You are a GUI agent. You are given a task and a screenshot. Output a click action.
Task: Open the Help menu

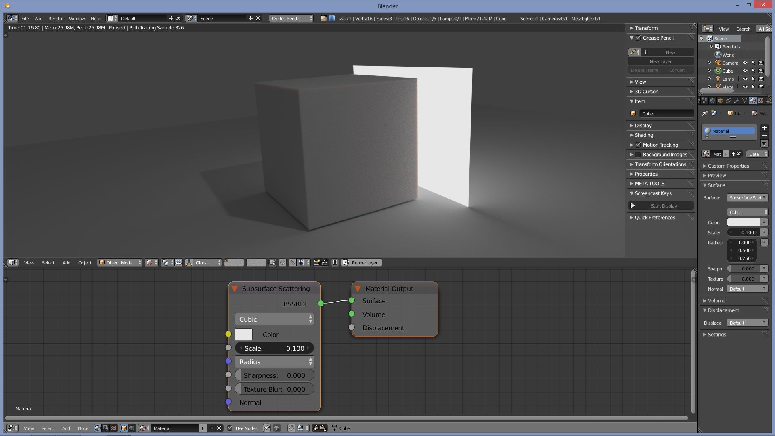pos(95,18)
